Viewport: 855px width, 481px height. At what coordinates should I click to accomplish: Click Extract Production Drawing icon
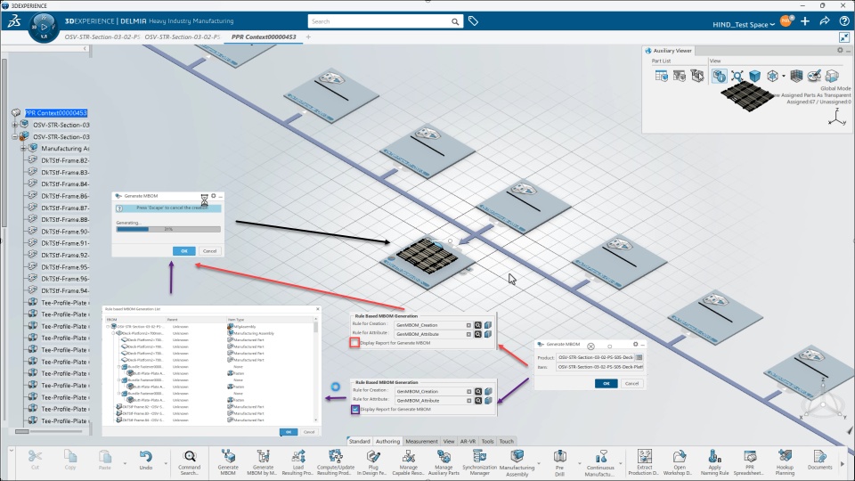pos(645,461)
